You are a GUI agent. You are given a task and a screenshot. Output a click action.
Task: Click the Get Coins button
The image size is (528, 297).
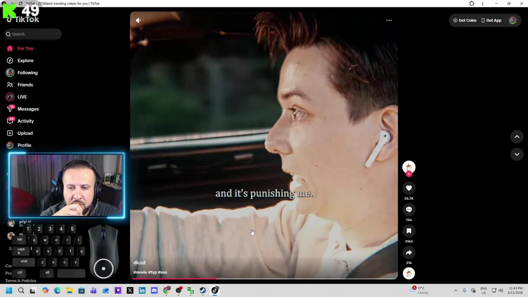(x=465, y=20)
